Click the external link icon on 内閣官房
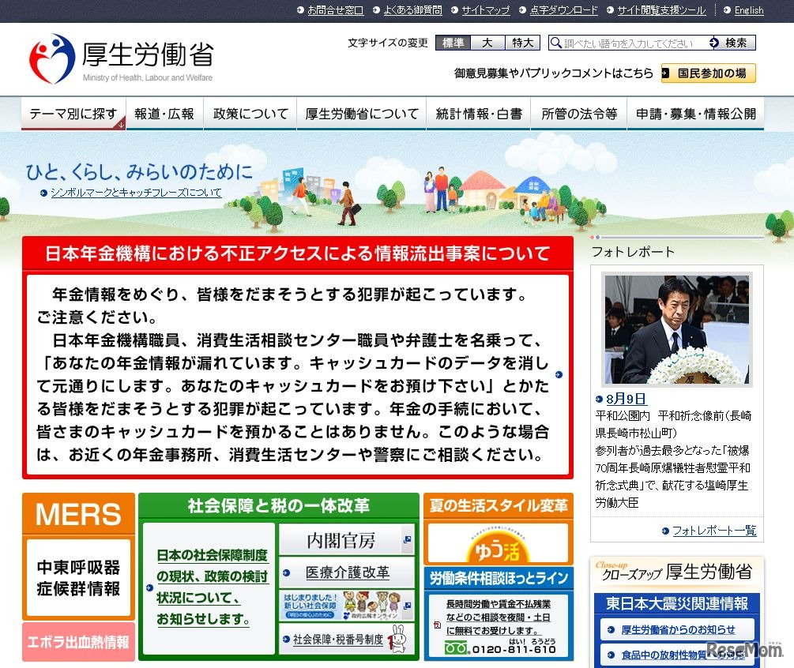The width and height of the screenshot is (794, 668). pos(407,540)
